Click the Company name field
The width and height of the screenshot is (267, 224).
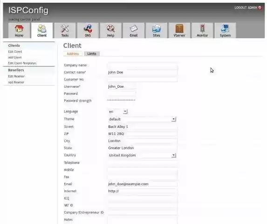click(143, 65)
